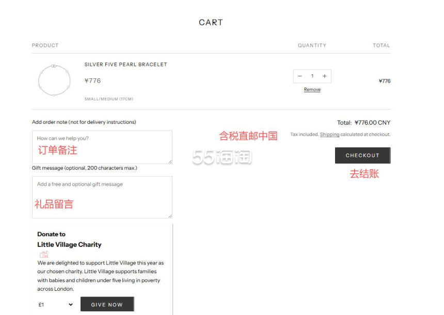444x315 pixels.
Task: Click the ¥776.00 CNY total amount
Action: 372,123
